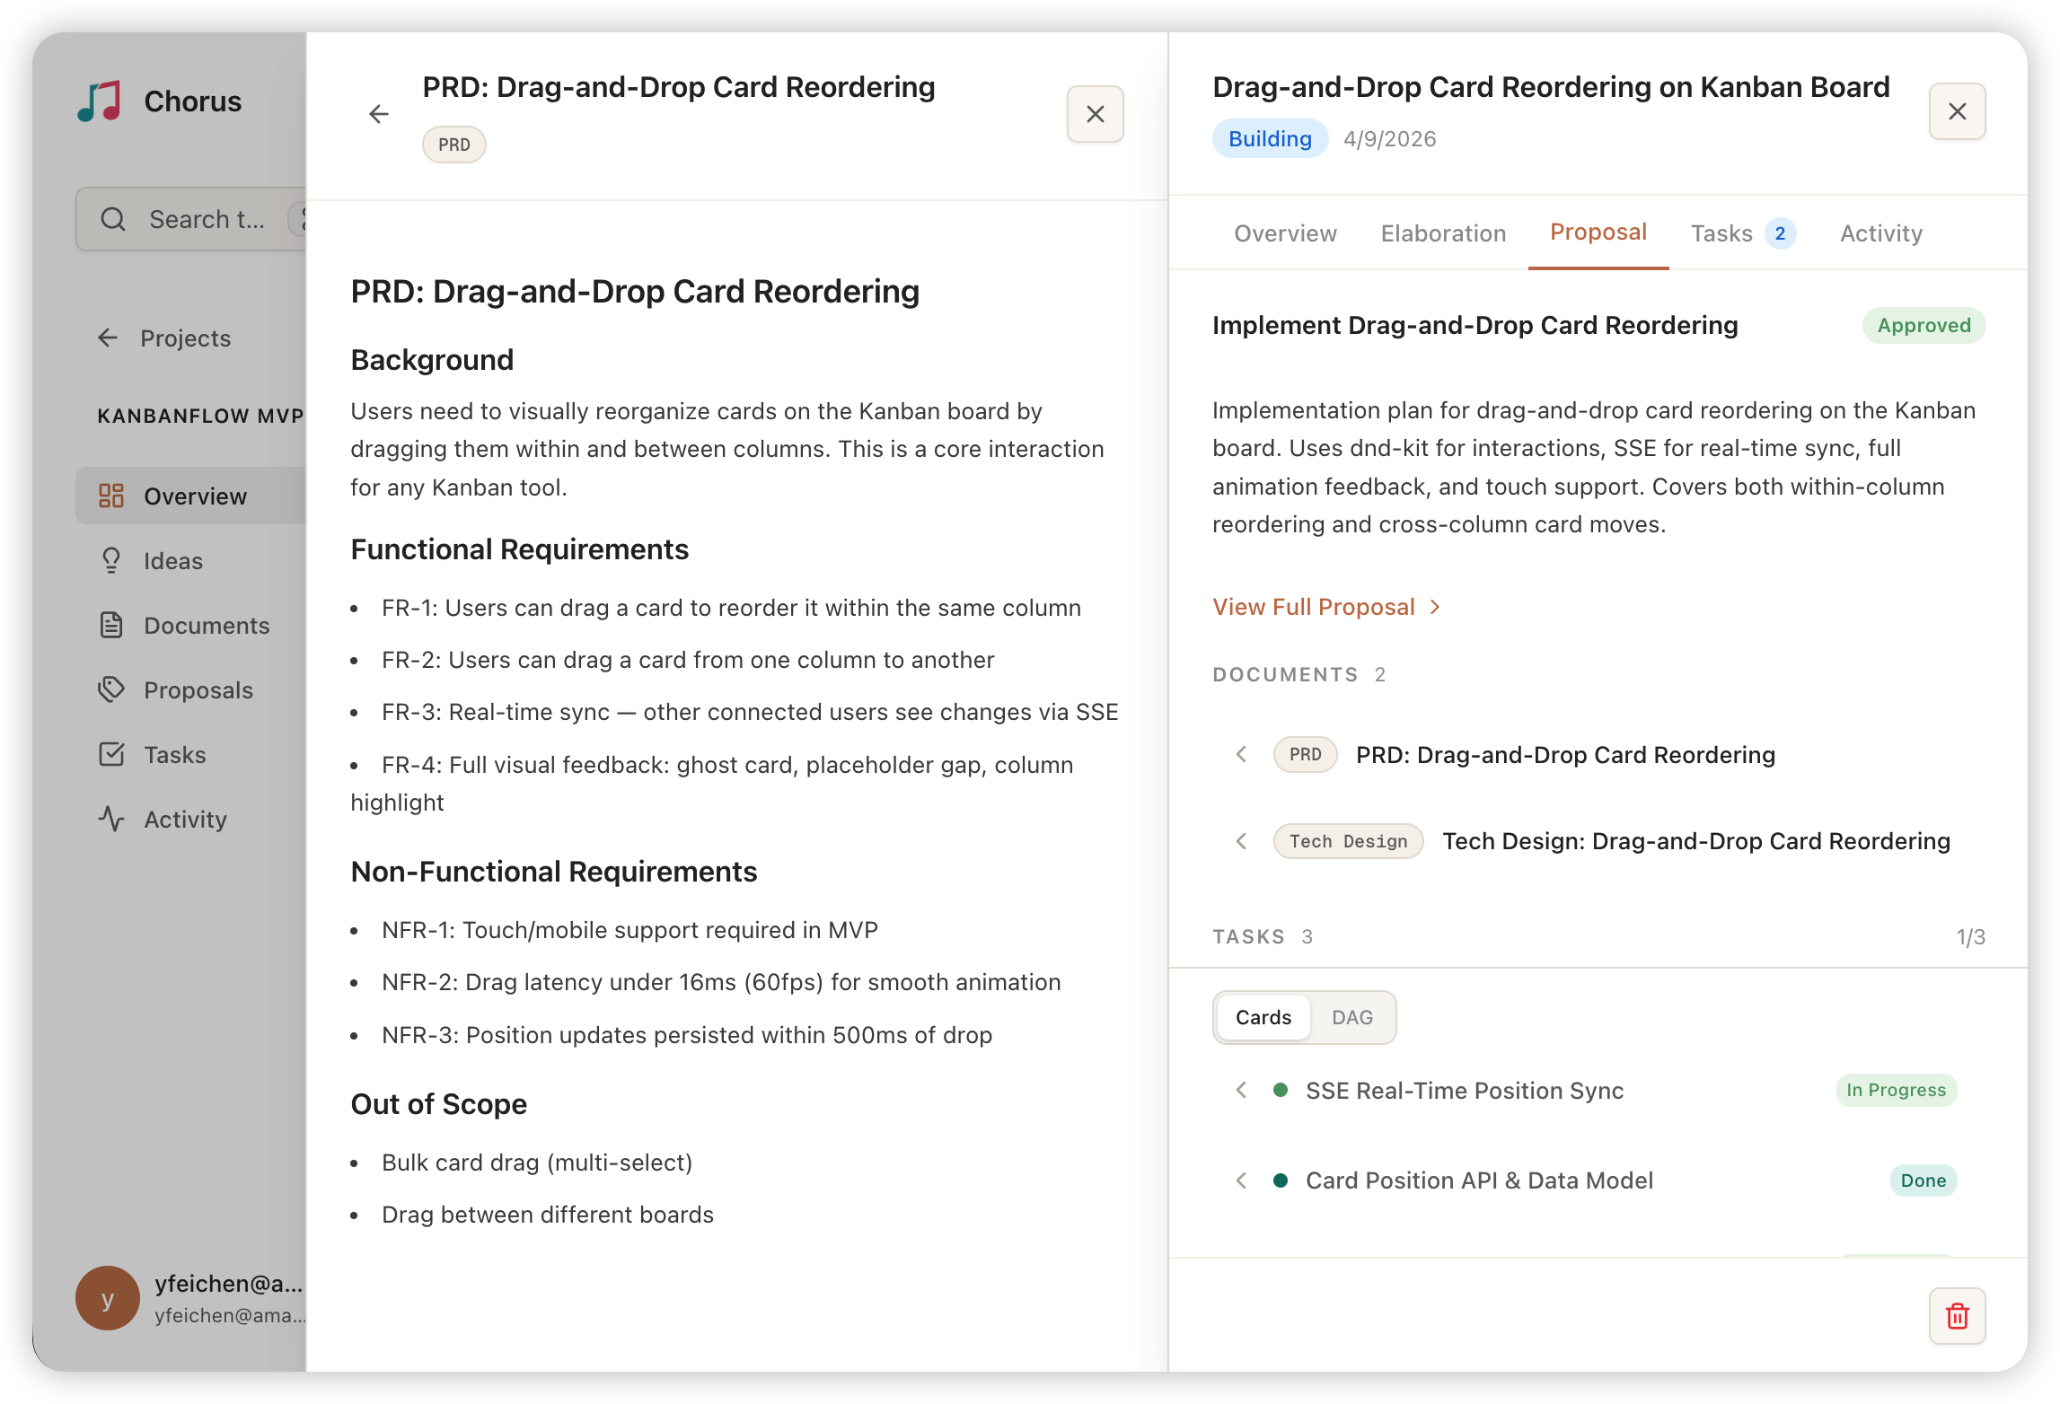Open Activity via the pulse icon

click(111, 820)
